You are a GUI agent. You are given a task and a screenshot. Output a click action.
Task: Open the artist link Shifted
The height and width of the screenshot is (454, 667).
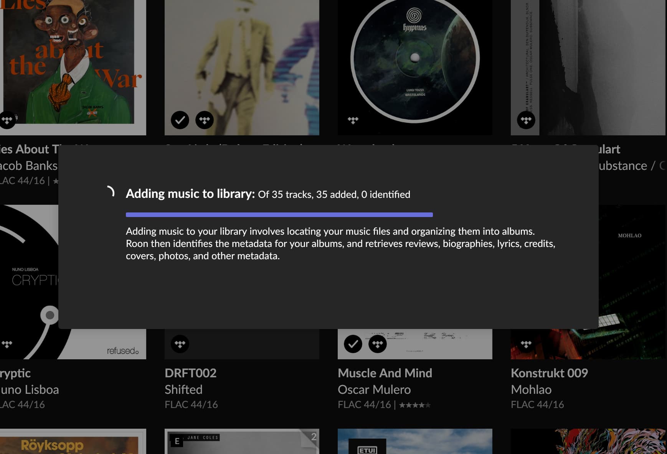183,390
